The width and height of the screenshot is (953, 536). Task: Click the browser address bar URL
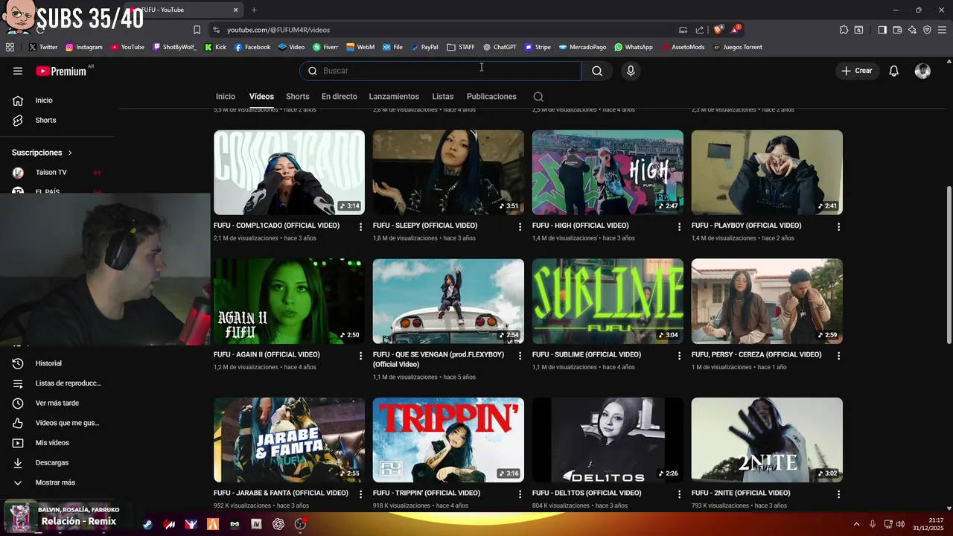point(278,30)
